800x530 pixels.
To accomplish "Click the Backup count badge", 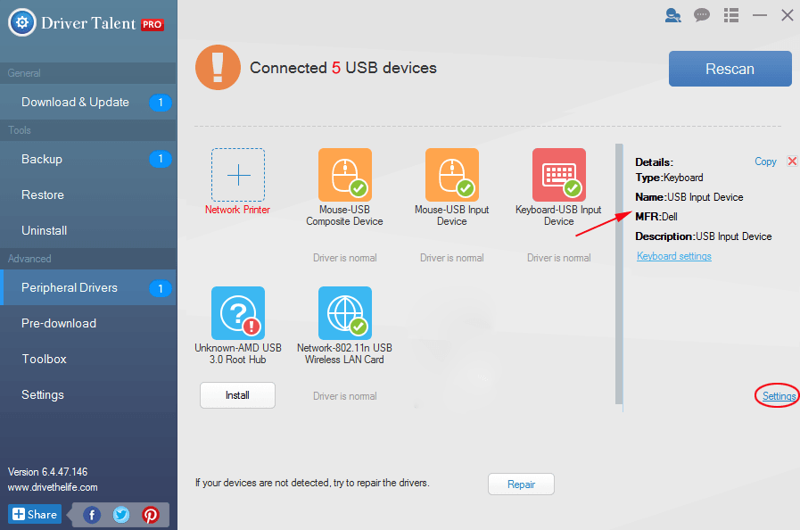I will [x=161, y=159].
